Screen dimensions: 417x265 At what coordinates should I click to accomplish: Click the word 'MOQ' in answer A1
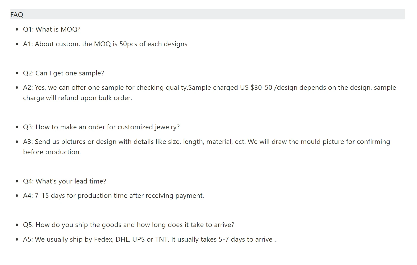click(102, 44)
